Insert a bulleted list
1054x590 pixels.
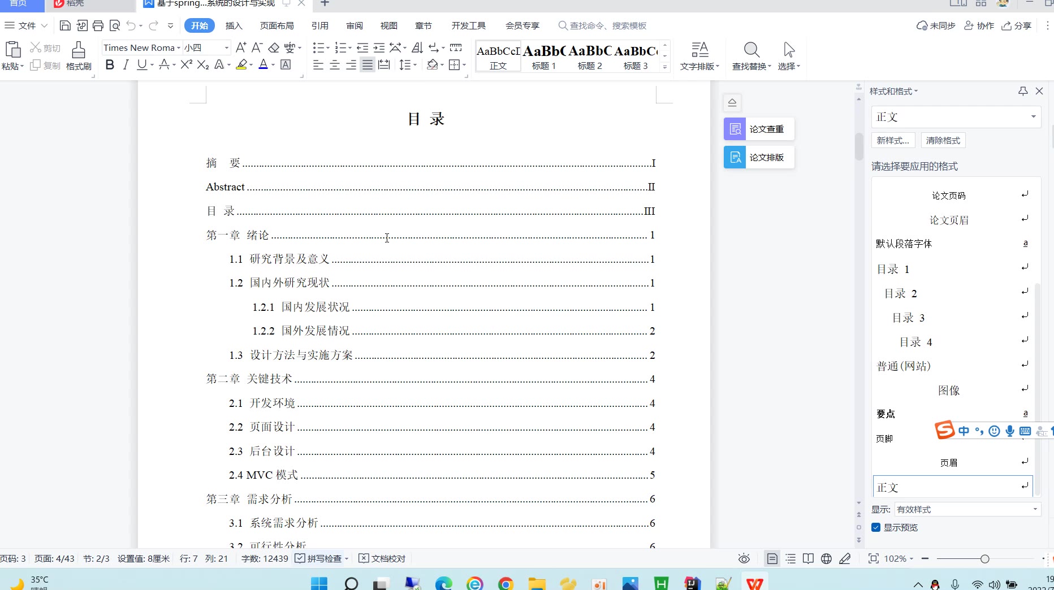pos(318,47)
